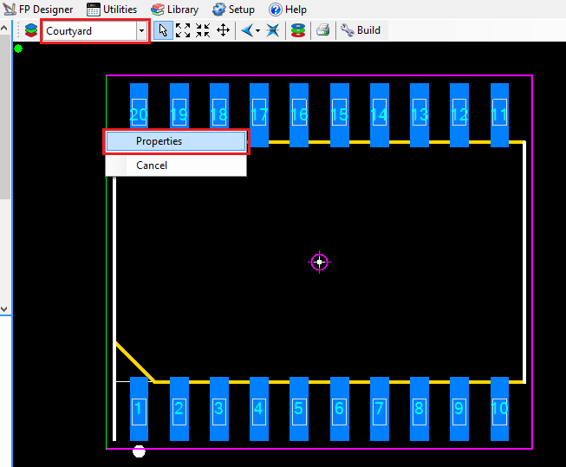
Task: Click pad 13 in the footprint
Action: [x=420, y=114]
